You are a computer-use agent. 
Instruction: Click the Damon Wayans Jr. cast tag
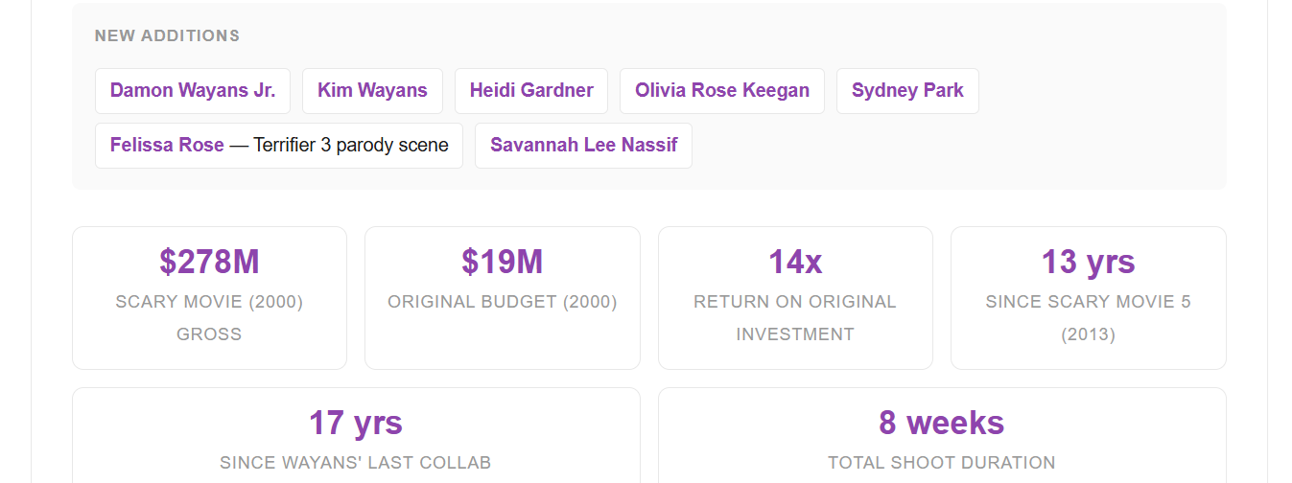(193, 91)
